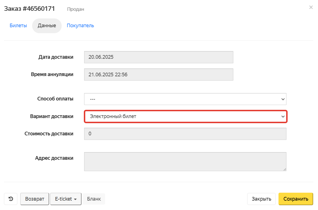Click the Бланк button
The image size is (318, 210).
click(94, 199)
